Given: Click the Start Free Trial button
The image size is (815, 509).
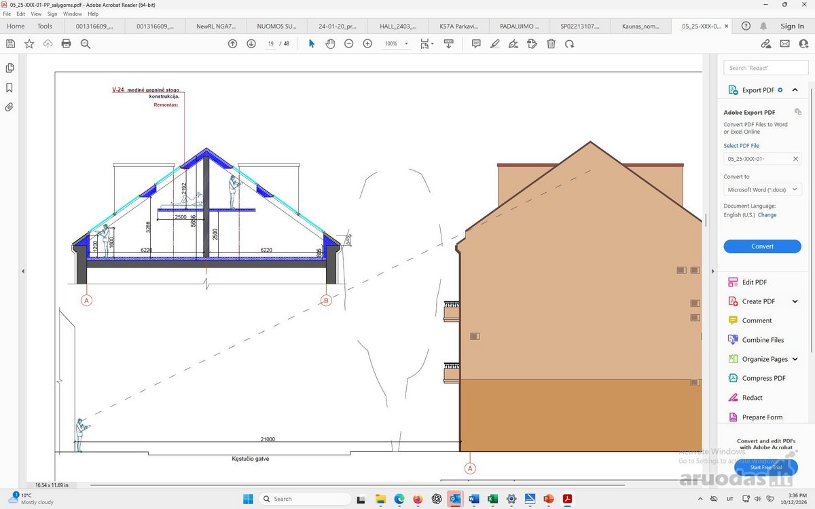Looking at the screenshot, I should (766, 467).
